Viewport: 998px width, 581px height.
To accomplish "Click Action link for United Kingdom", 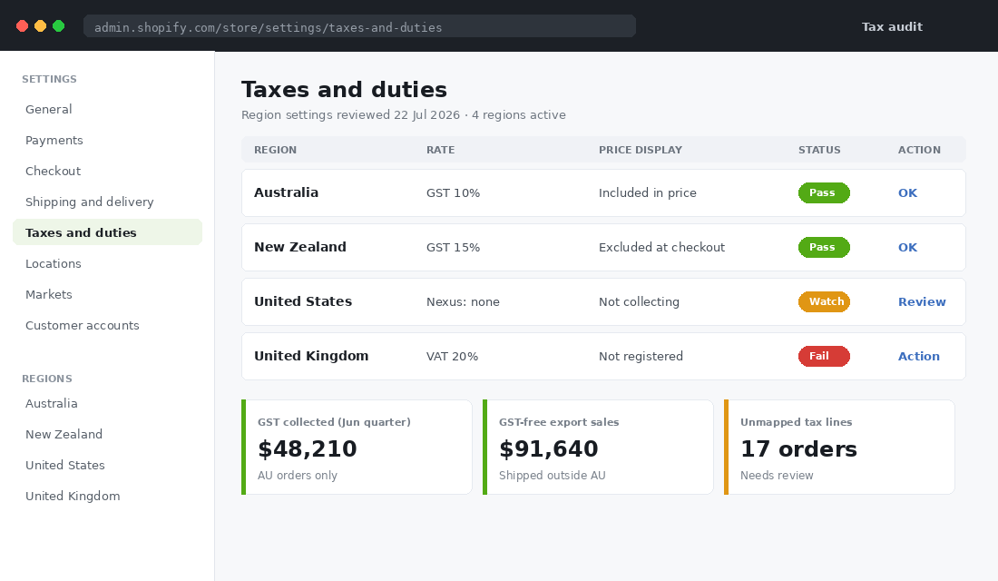I will tap(918, 356).
